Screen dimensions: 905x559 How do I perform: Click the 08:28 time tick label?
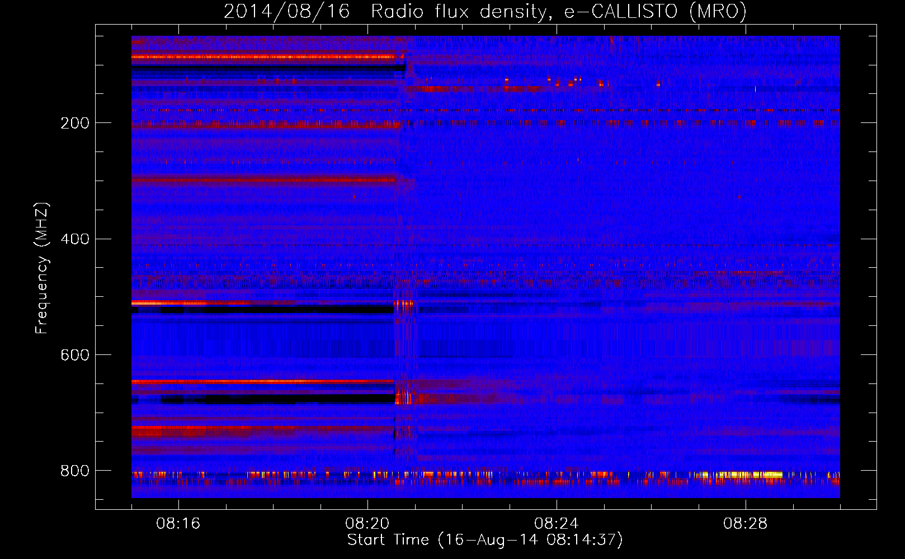tap(746, 524)
